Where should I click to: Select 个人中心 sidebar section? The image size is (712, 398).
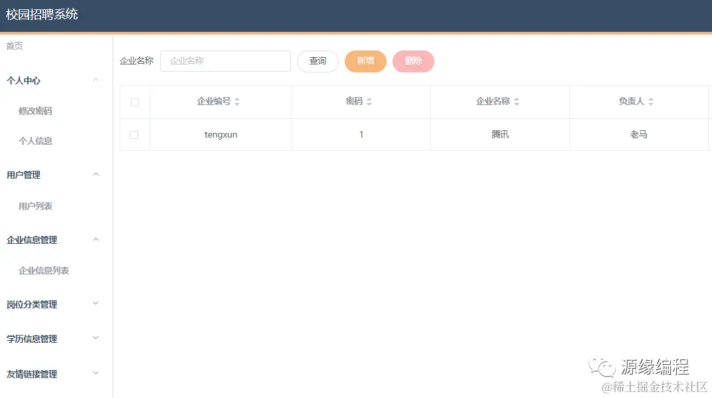[24, 80]
